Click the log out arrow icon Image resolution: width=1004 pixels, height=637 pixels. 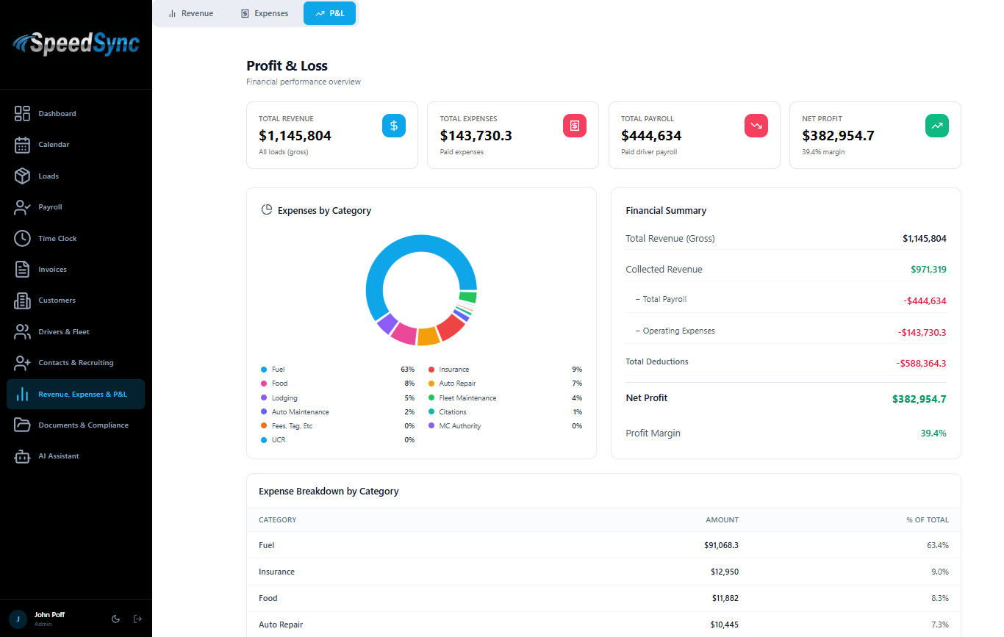[137, 619]
